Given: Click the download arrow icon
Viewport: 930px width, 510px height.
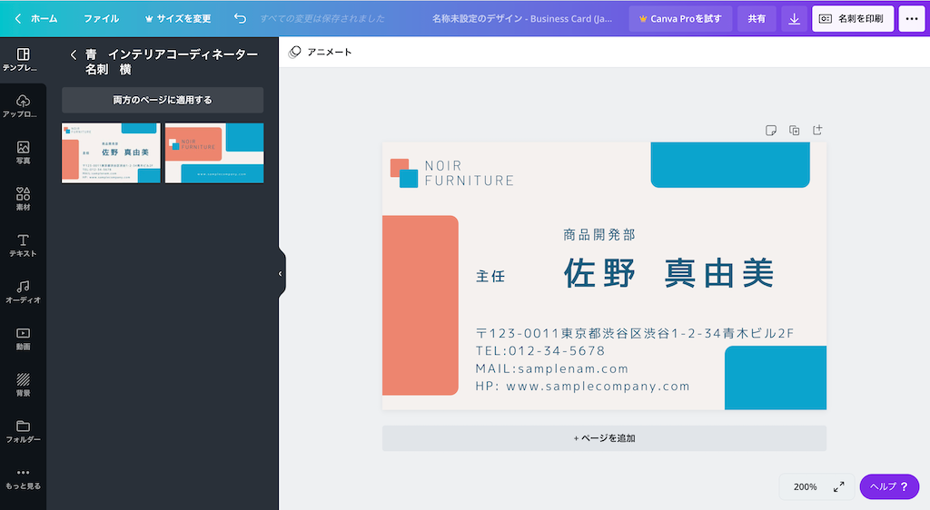Looking at the screenshot, I should [x=794, y=18].
